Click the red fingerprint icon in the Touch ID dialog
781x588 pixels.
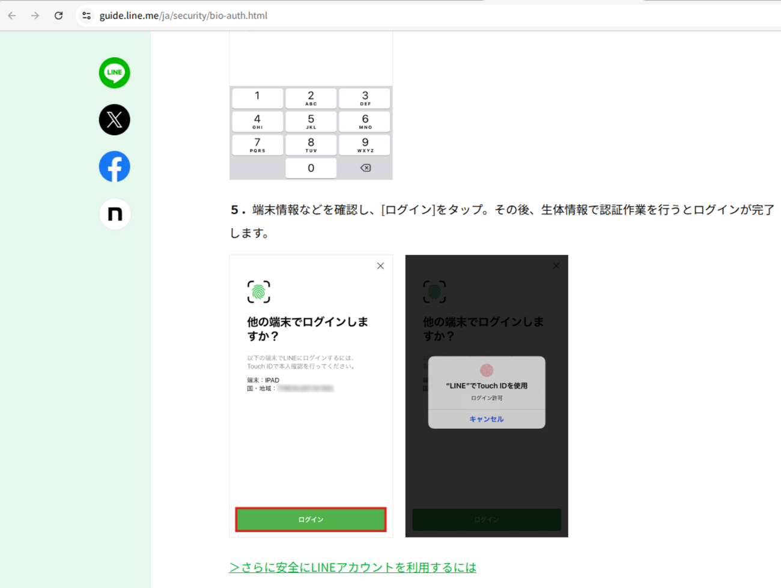487,370
